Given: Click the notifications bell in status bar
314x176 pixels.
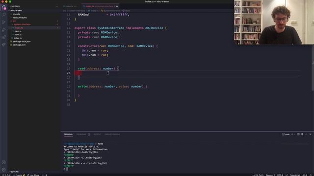Looking at the screenshot, I should coord(311,175).
